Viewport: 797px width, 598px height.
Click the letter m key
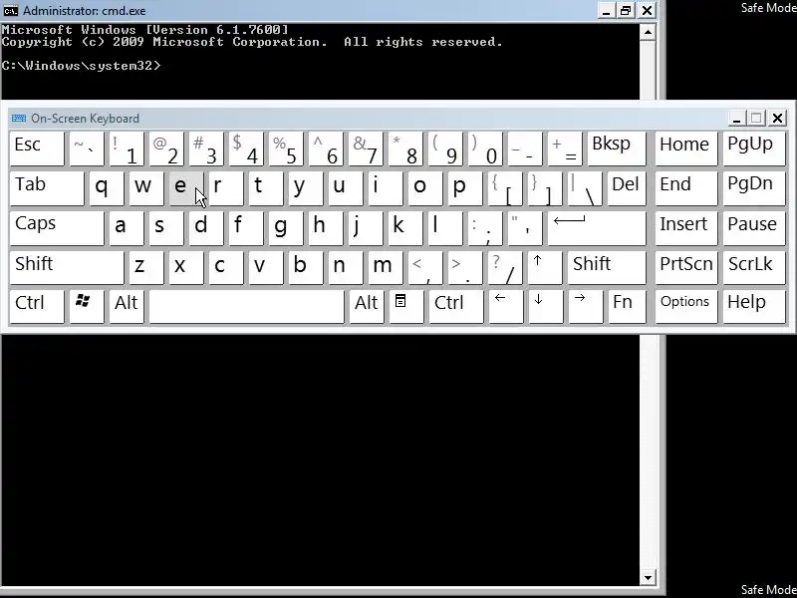point(387,267)
